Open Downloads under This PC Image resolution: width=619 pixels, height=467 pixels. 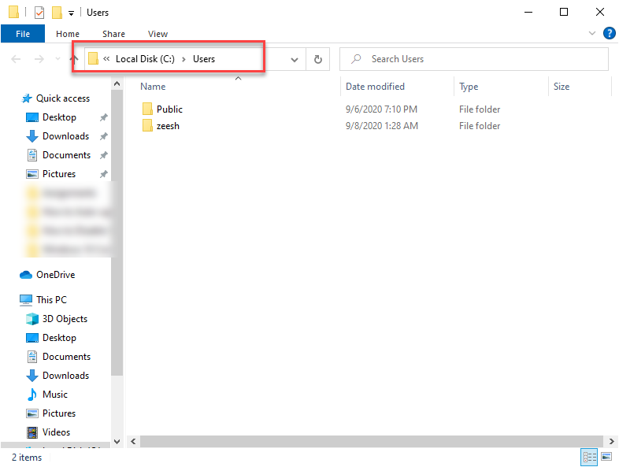click(65, 376)
